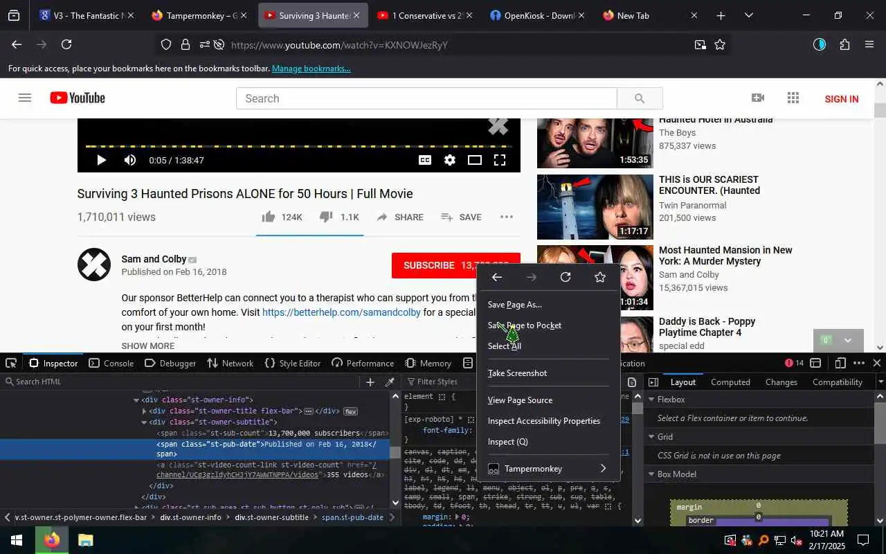Screen dimensions: 886x554
Task: Collapse the st-owner-info div node
Action: click(136, 400)
